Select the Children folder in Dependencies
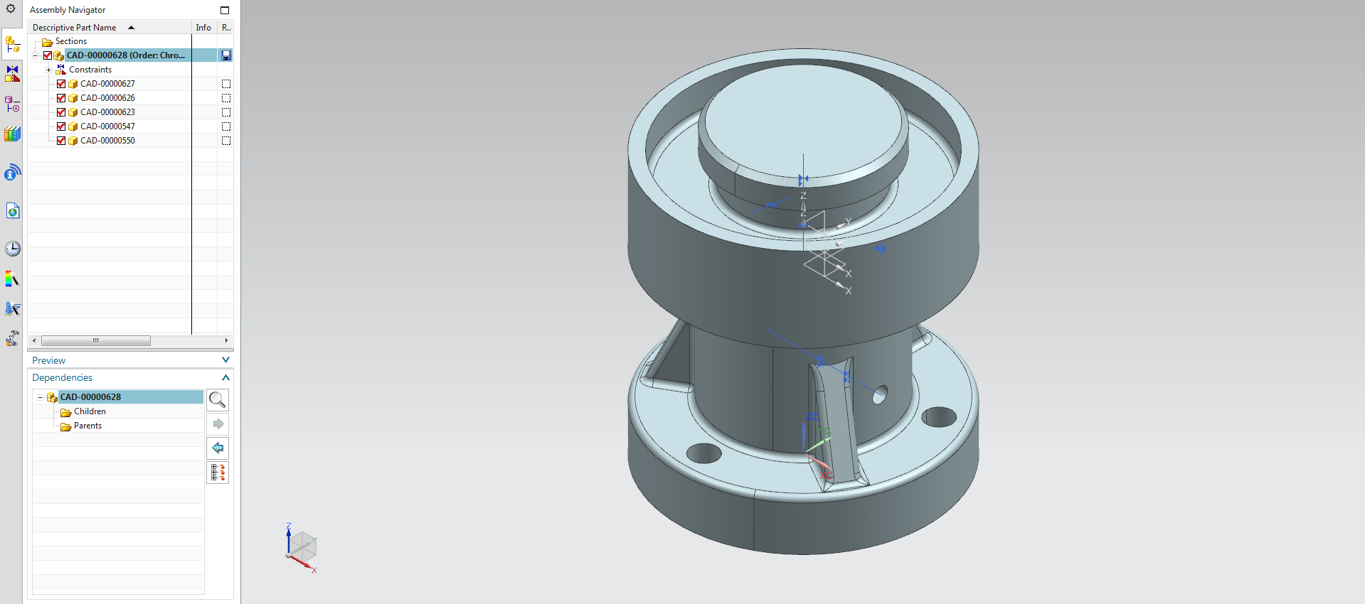The image size is (1365, 604). point(90,411)
